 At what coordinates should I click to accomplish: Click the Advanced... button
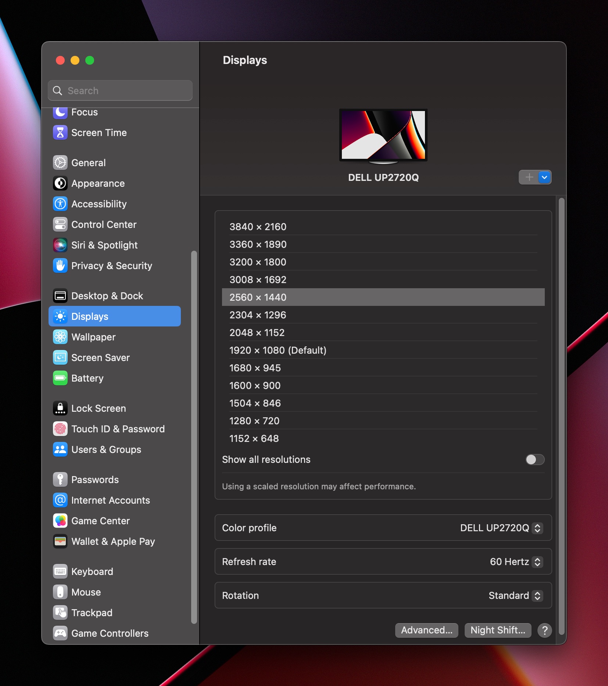pyautogui.click(x=427, y=630)
